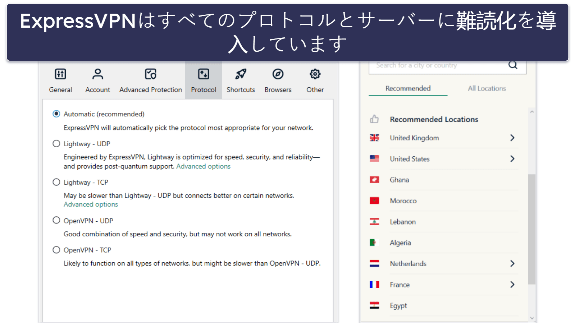Click the scrollbar up arrow
Image resolution: width=575 pixels, height=323 pixels.
(x=532, y=112)
